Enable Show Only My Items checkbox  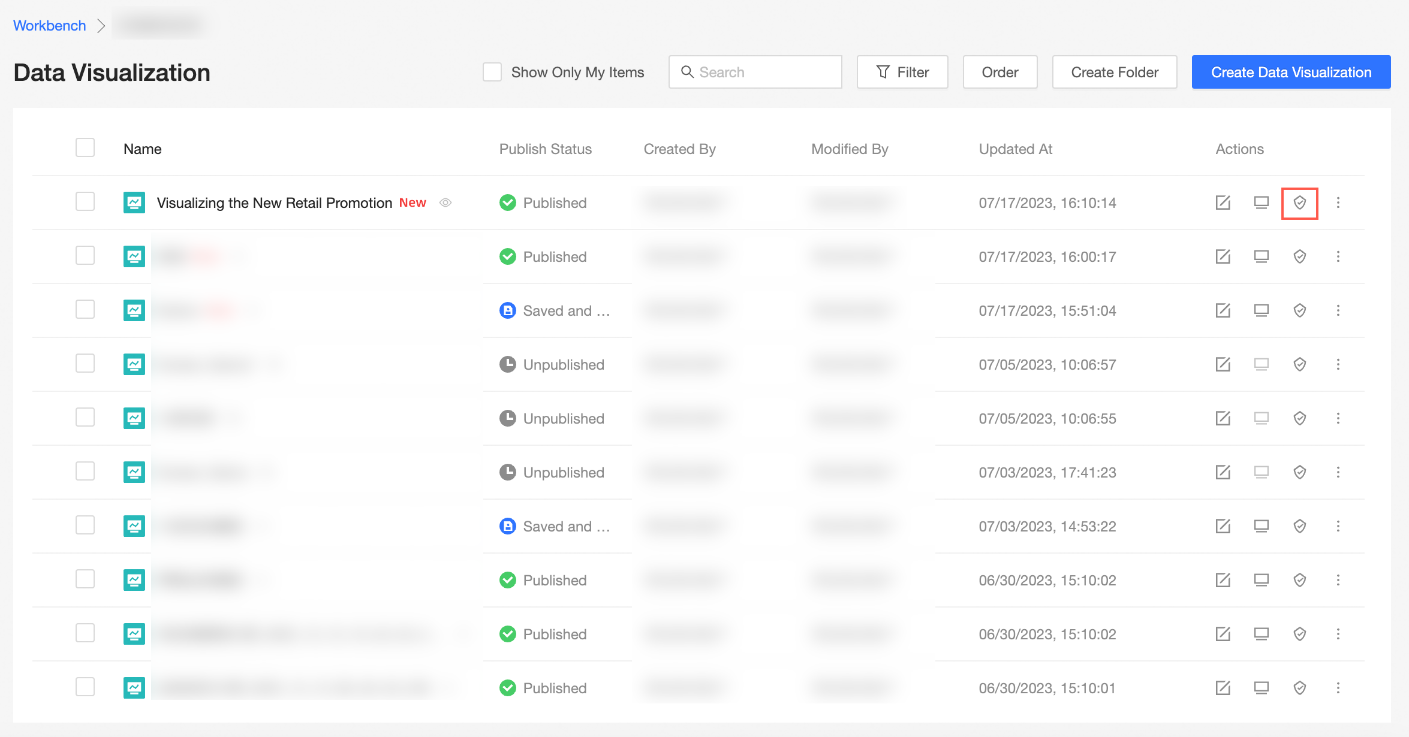[492, 73]
